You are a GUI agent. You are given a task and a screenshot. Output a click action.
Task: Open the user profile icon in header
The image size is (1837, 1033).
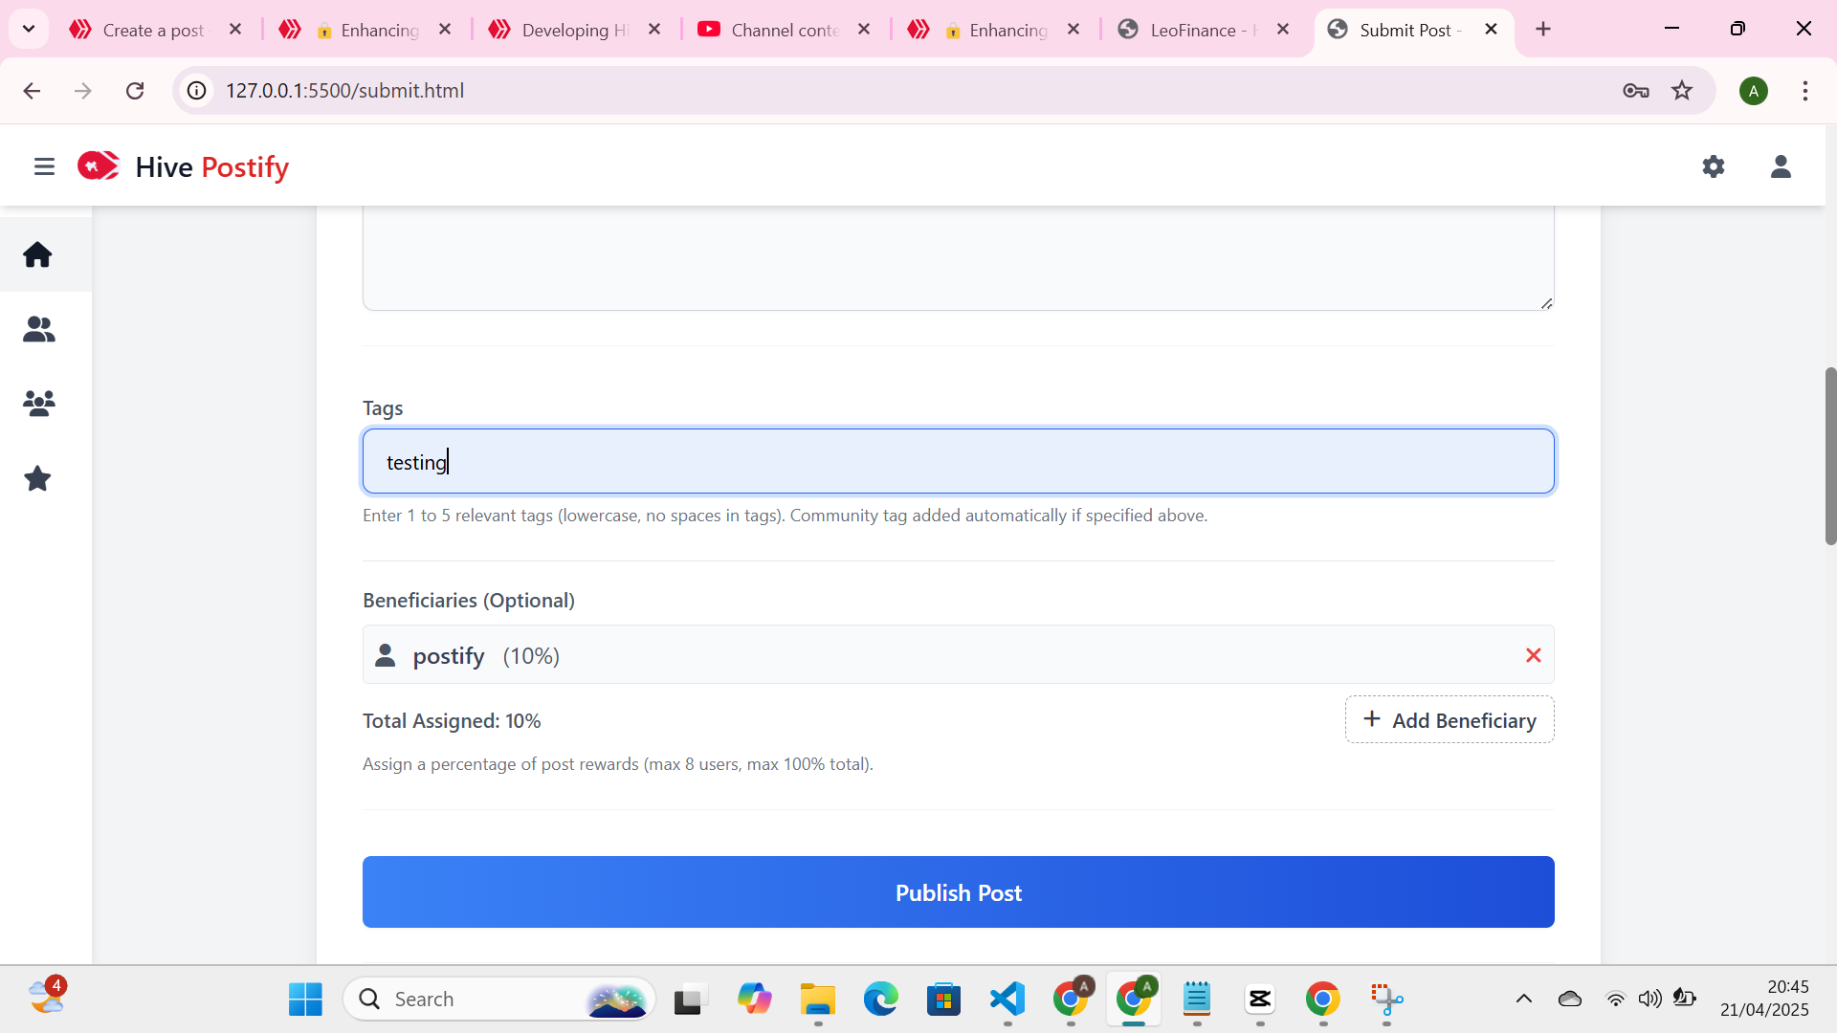point(1781,166)
